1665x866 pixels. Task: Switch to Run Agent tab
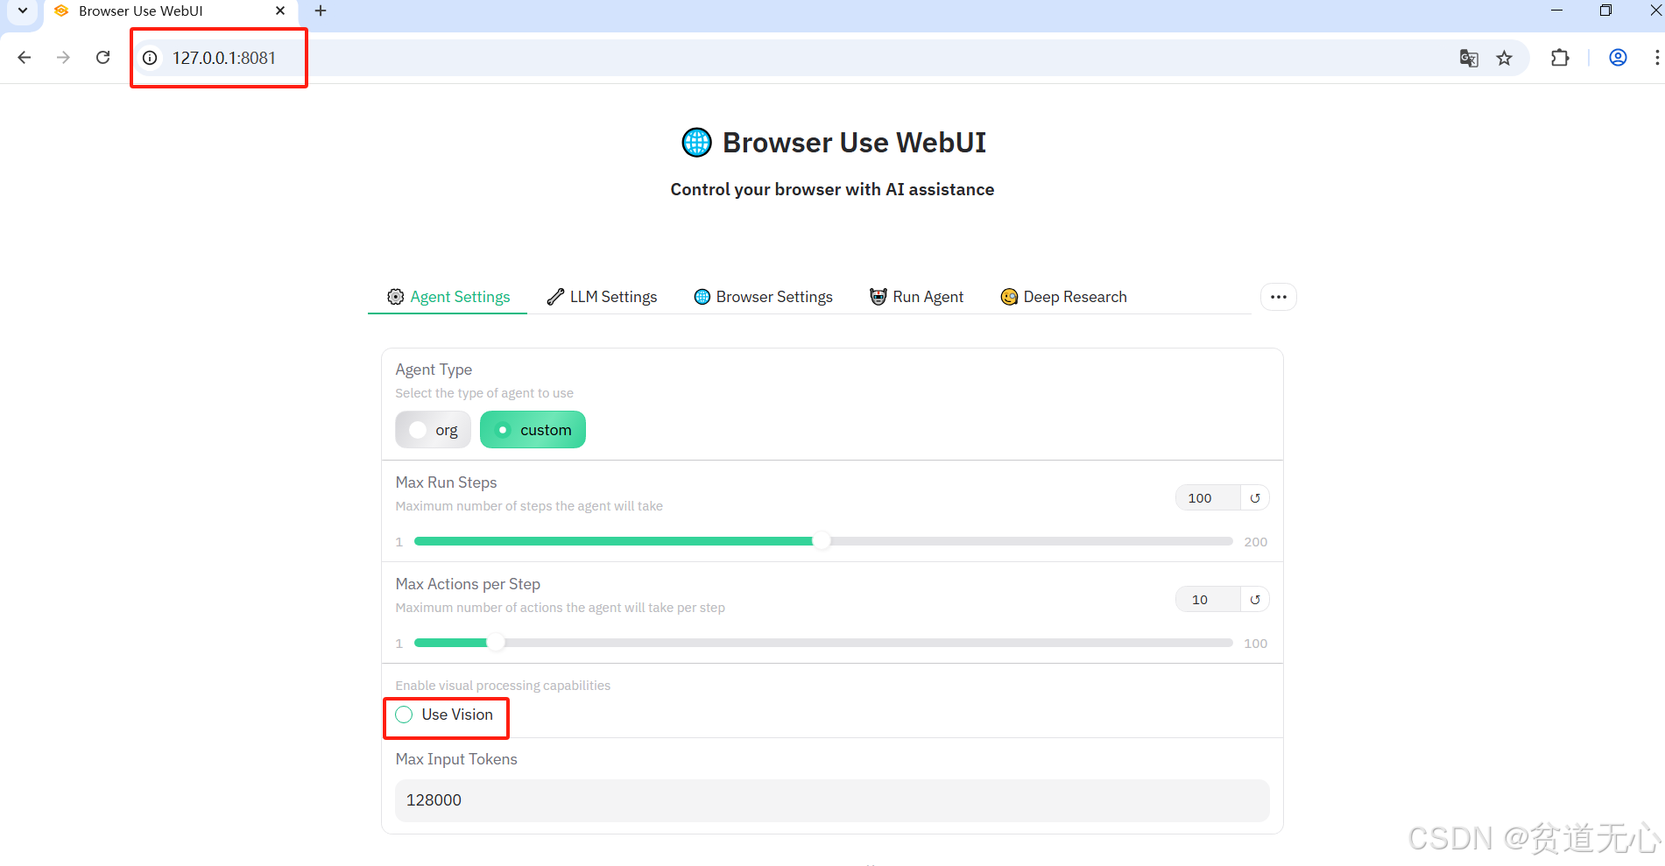(916, 297)
